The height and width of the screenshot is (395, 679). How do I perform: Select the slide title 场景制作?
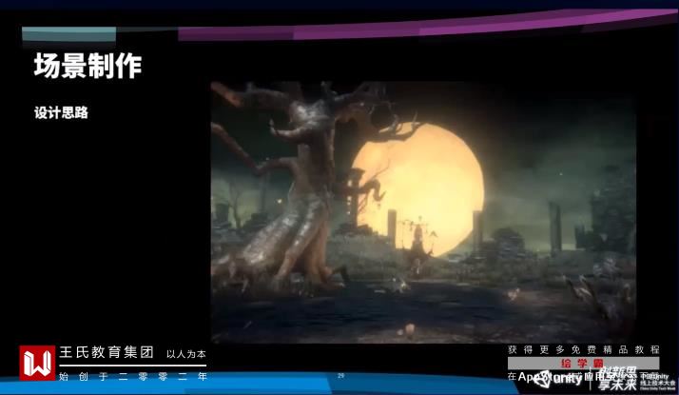tap(87, 66)
